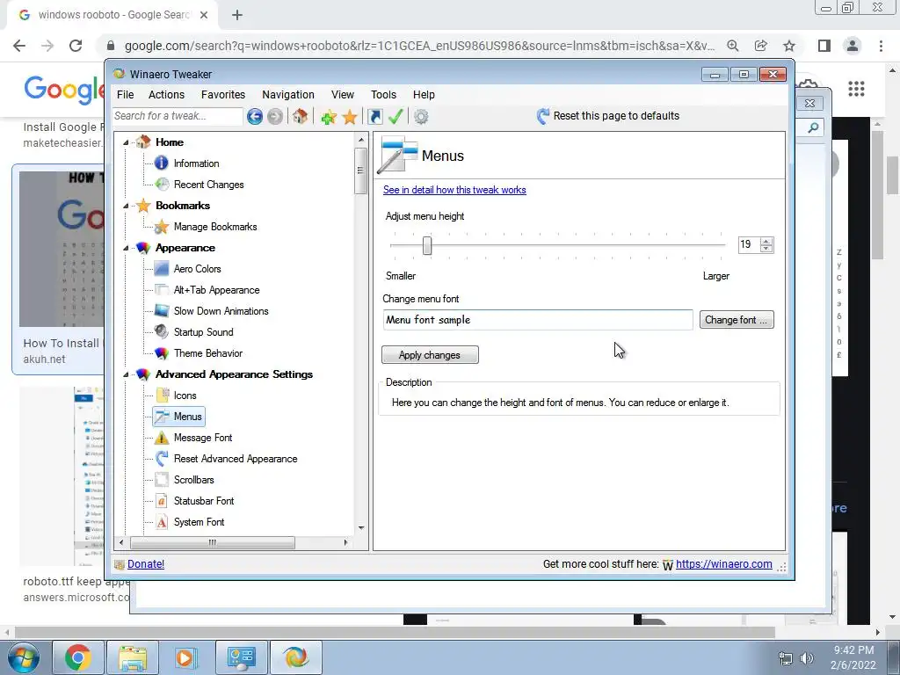Select the Aero Colors tweak
This screenshot has height=675, width=900.
click(198, 269)
